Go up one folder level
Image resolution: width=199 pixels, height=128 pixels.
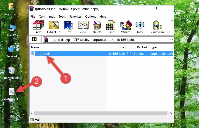34,40
